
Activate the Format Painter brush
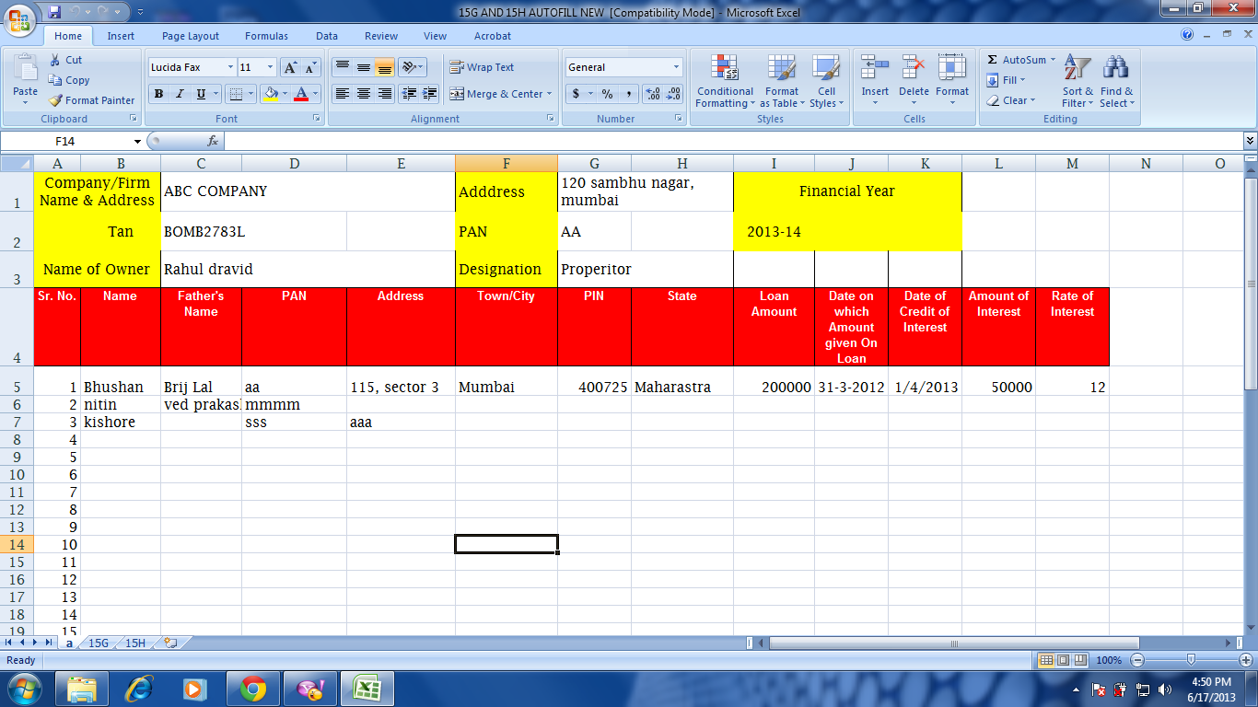coord(91,100)
